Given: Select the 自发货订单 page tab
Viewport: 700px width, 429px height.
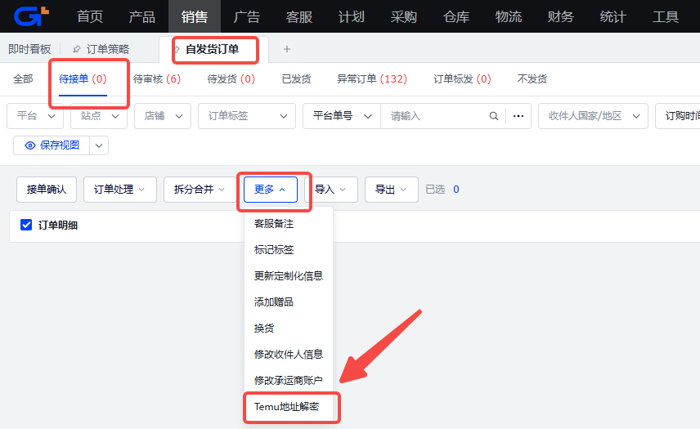Looking at the screenshot, I should pyautogui.click(x=213, y=49).
